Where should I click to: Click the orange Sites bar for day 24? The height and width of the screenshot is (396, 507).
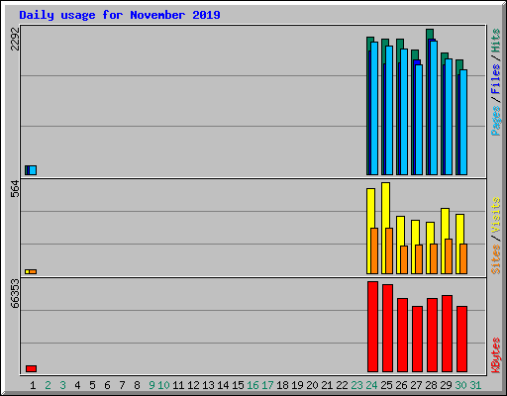pyautogui.click(x=374, y=250)
